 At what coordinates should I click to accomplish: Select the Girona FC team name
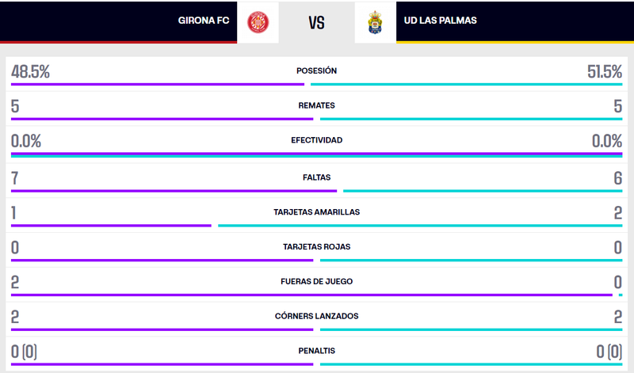click(204, 21)
